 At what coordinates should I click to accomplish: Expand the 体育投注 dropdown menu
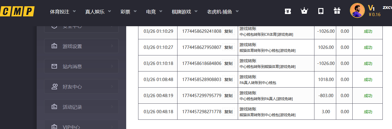pos(63,12)
